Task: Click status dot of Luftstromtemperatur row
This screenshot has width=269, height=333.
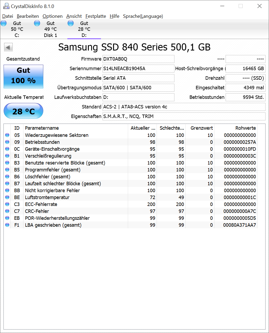Action: tap(7, 197)
